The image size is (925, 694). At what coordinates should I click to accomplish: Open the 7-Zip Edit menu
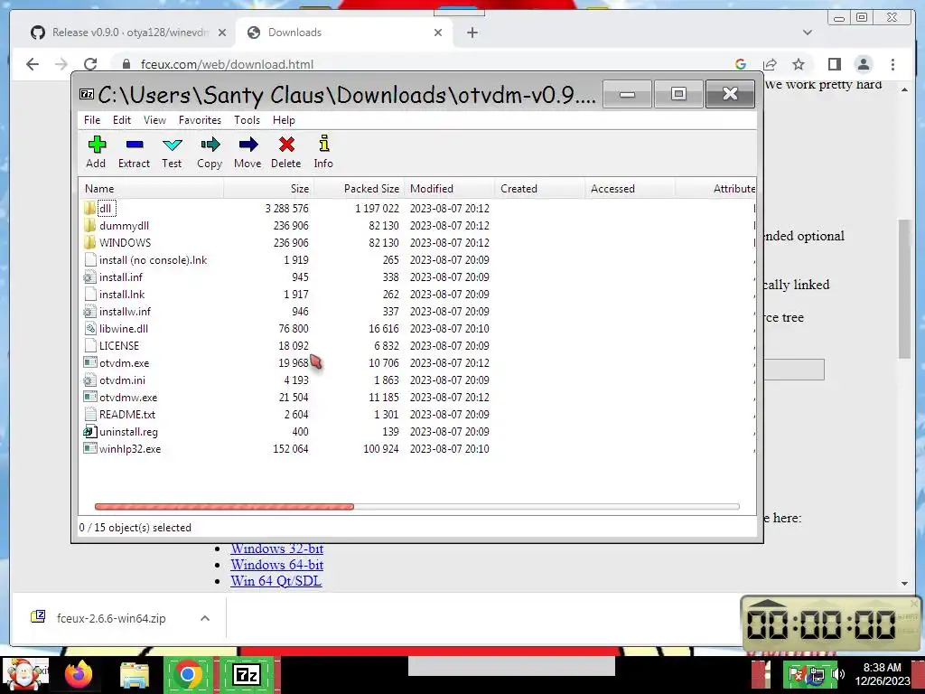click(122, 120)
